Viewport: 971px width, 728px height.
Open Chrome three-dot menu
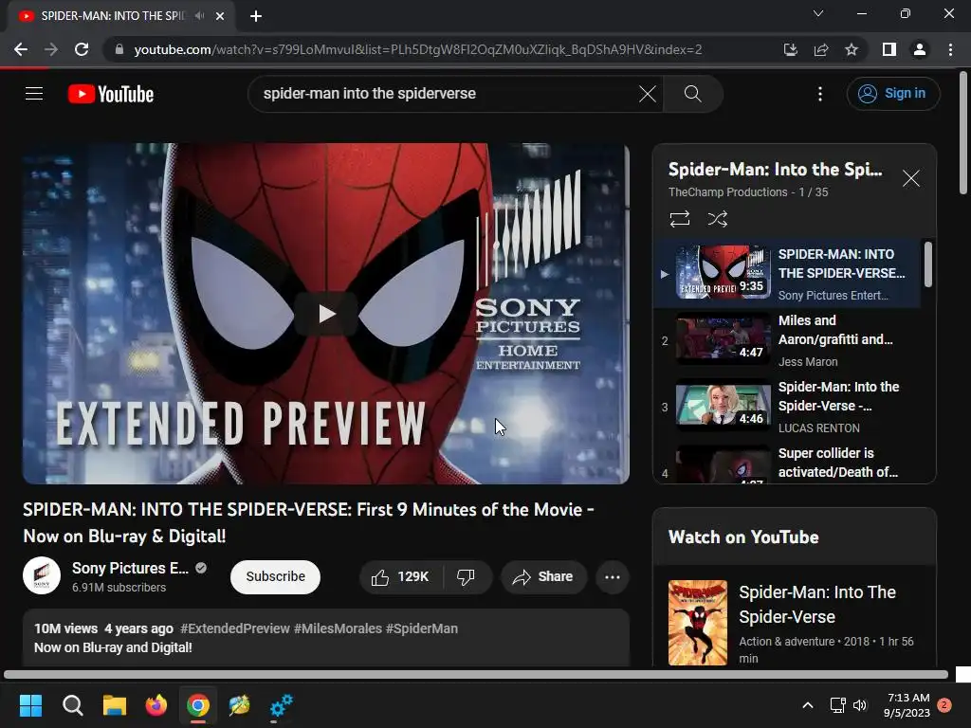click(950, 49)
